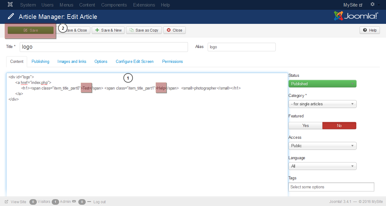The width and height of the screenshot is (386, 206).
Task: Open the gear settings icon top right
Action: [372, 4]
